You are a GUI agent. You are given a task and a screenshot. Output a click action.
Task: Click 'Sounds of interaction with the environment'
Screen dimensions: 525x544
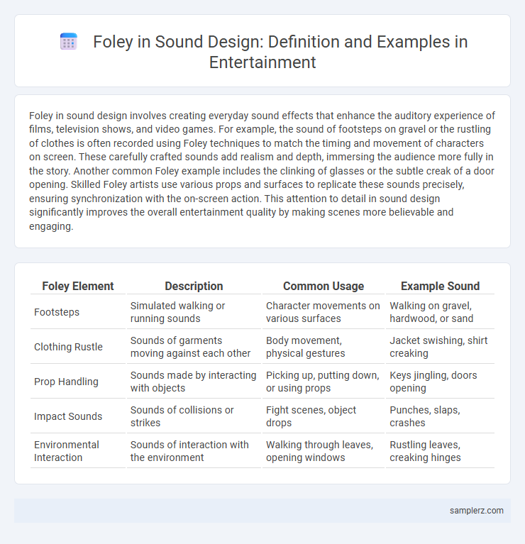[194, 450]
